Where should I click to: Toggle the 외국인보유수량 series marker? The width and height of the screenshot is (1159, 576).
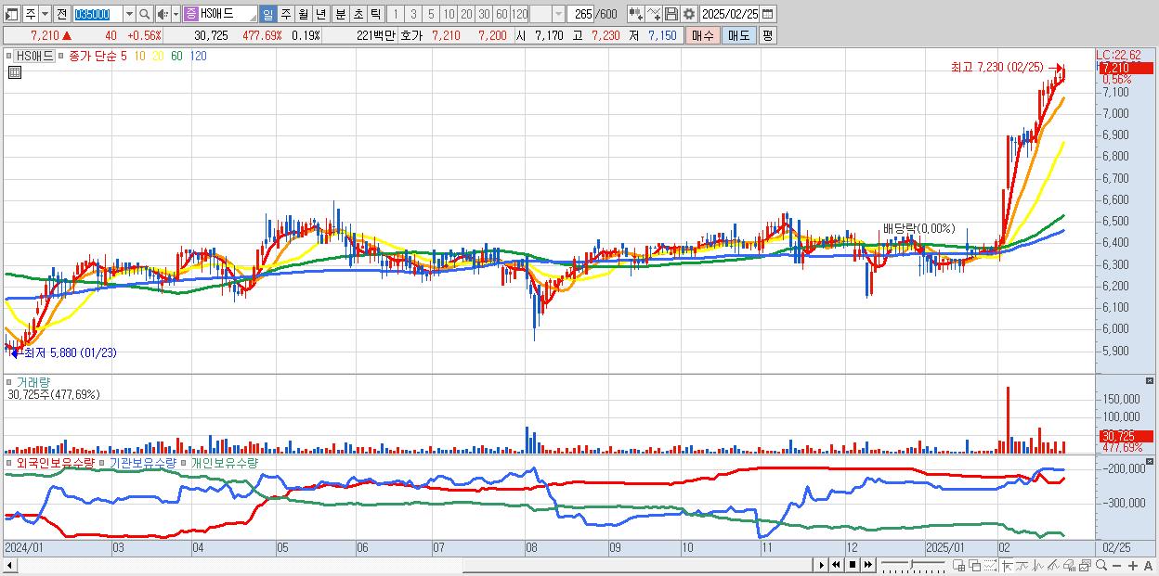tap(9, 463)
